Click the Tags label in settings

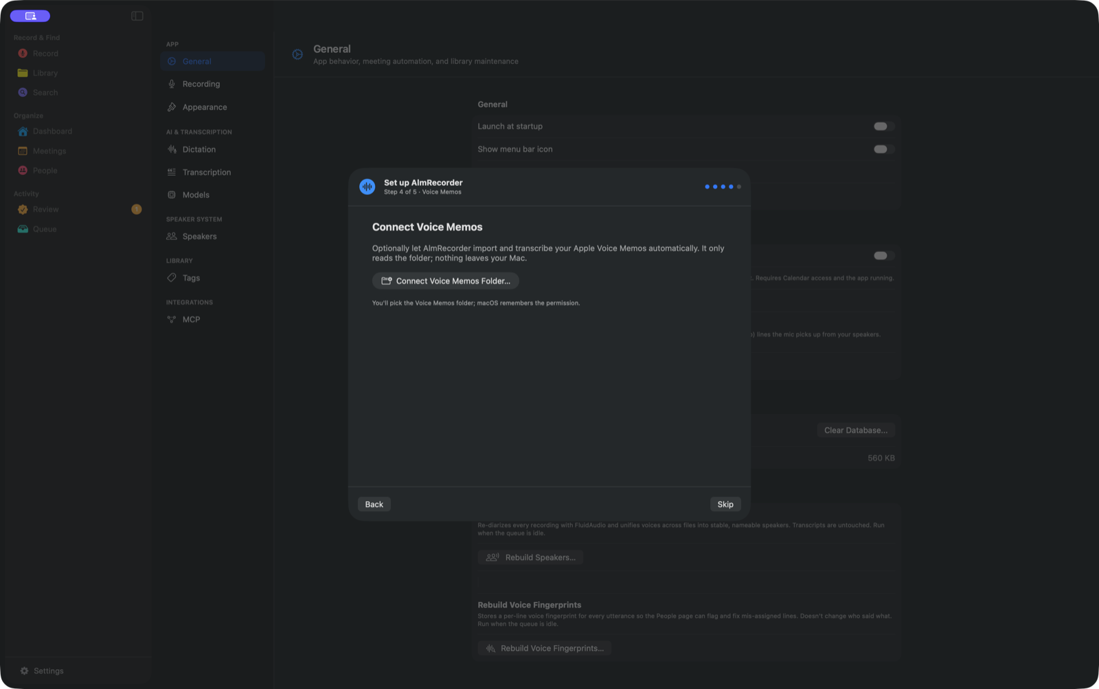191,278
